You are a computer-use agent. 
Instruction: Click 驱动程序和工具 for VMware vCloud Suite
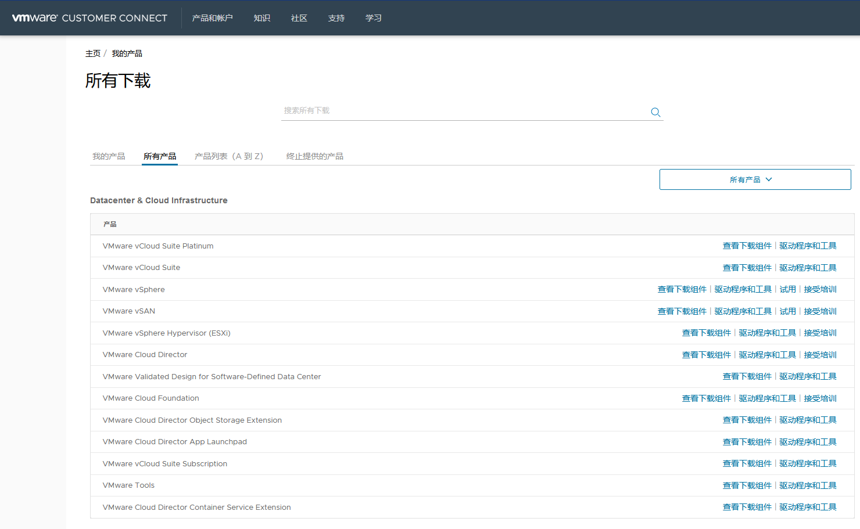click(x=808, y=268)
